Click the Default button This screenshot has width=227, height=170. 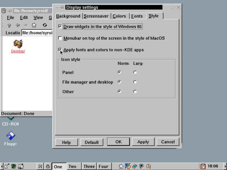[x=92, y=142]
